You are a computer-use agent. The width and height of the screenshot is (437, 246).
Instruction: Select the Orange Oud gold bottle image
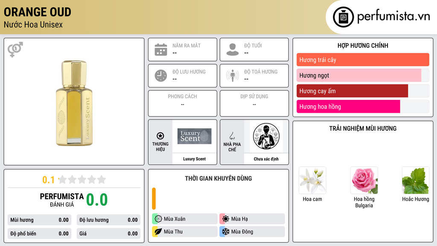click(x=74, y=103)
